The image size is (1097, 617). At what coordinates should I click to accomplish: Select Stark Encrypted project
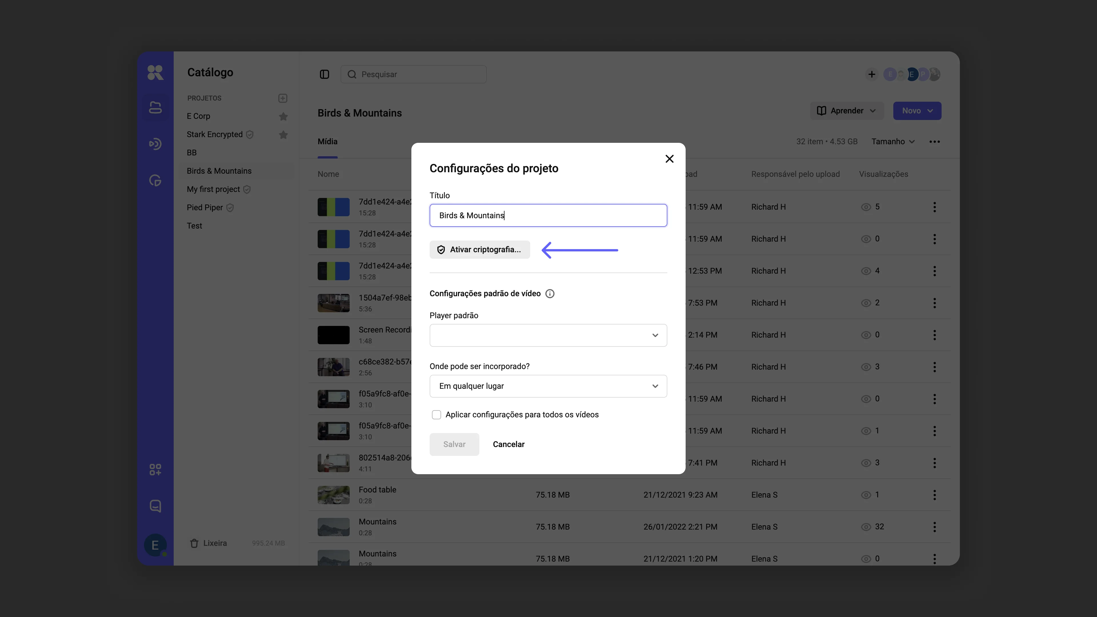pyautogui.click(x=215, y=135)
